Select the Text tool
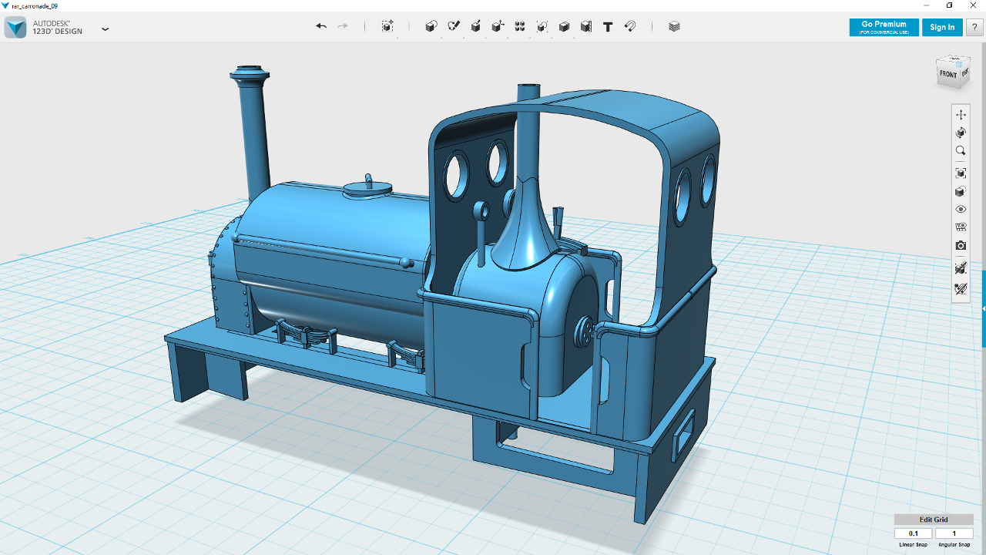 [x=608, y=26]
